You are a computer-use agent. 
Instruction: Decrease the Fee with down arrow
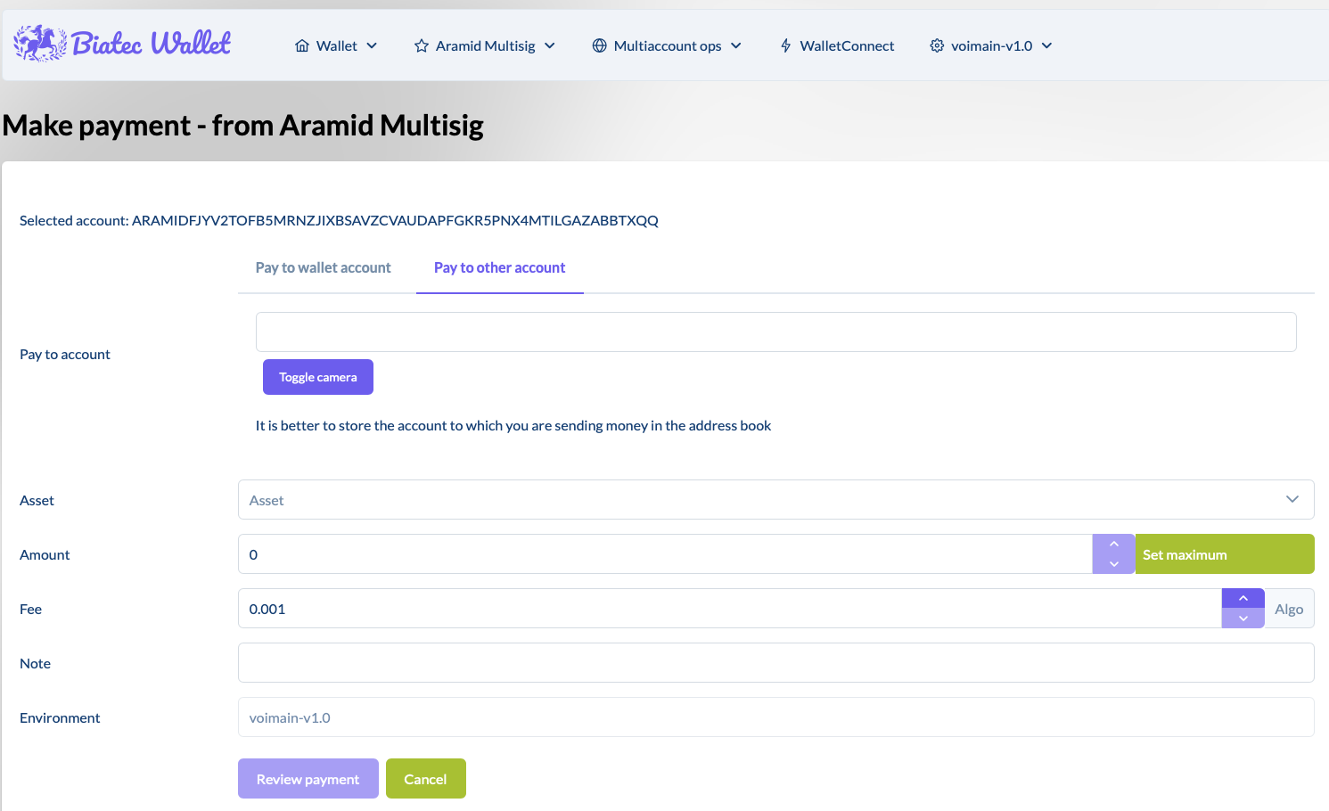[1243, 618]
